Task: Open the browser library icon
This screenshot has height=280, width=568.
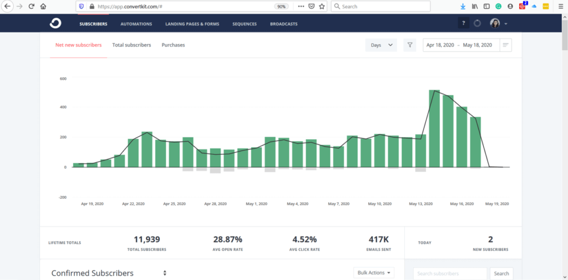Action: coord(475,7)
